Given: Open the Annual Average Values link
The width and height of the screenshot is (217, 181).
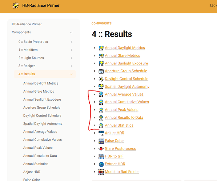Looking at the screenshot, I should tap(124, 94).
